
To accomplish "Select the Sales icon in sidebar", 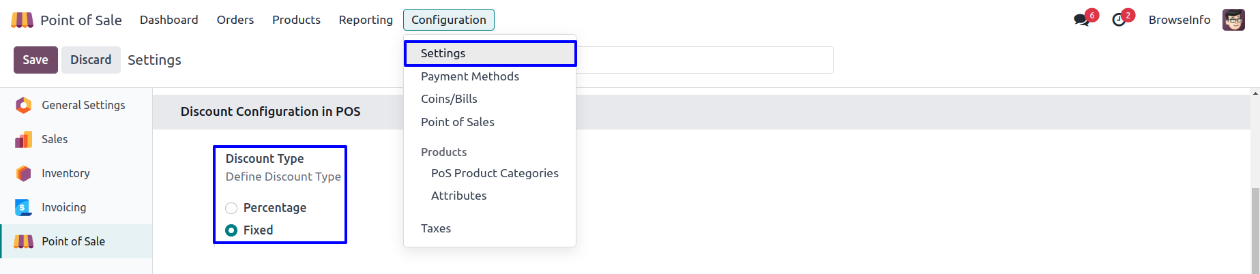I will point(23,139).
